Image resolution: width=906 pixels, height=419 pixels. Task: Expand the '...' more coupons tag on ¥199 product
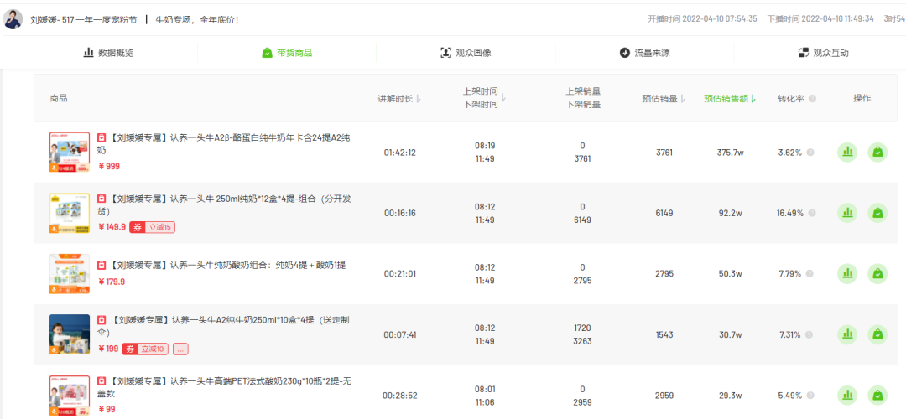(181, 349)
